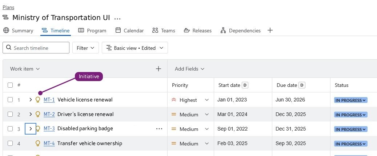Click the plus icon in Work item header
Image resolution: width=377 pixels, height=156 pixels.
(x=159, y=69)
